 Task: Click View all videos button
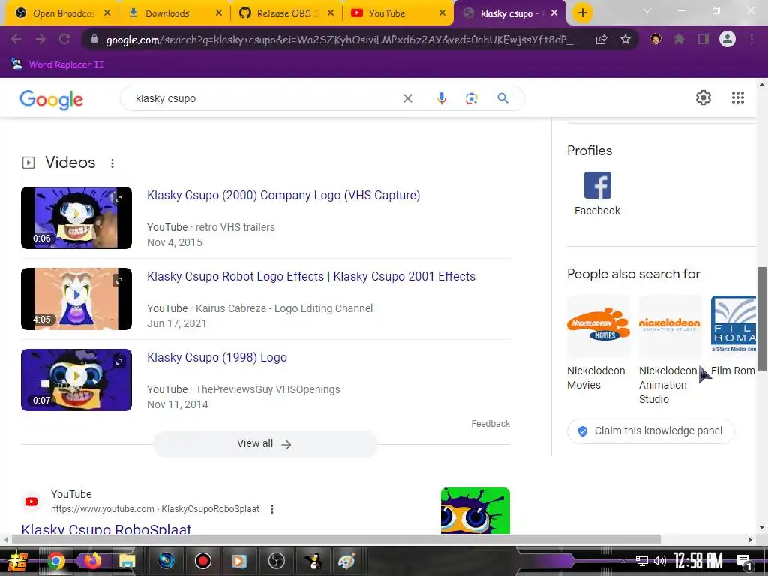tap(265, 444)
